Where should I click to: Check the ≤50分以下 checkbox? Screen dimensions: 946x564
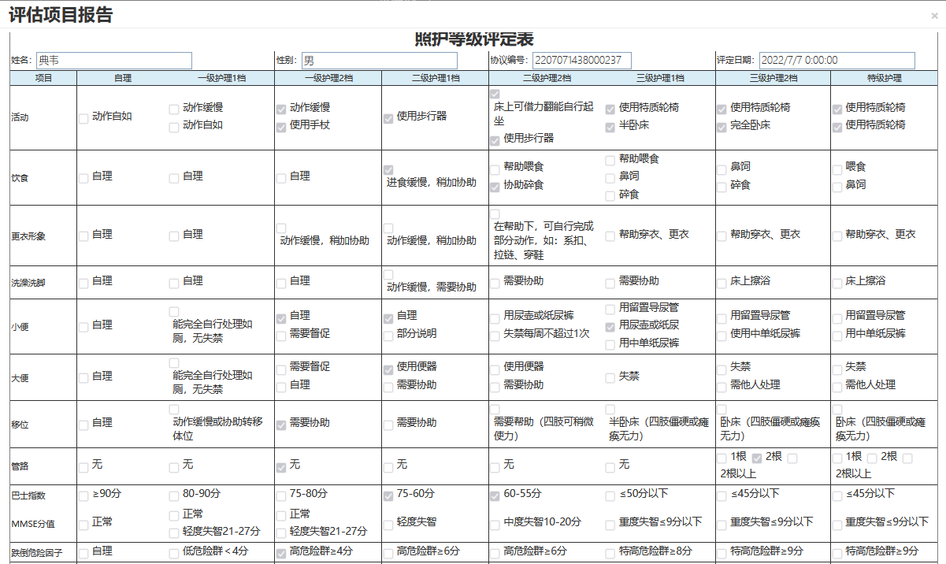pyautogui.click(x=610, y=496)
